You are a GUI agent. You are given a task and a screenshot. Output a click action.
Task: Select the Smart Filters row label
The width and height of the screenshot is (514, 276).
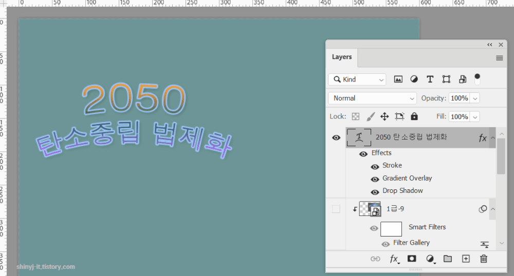[427, 227]
